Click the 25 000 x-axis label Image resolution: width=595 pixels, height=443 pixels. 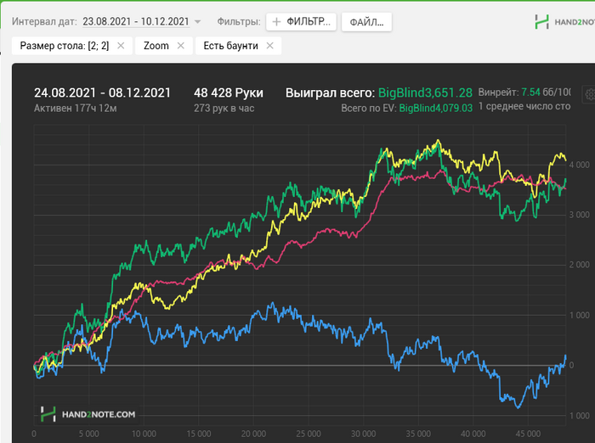click(309, 434)
